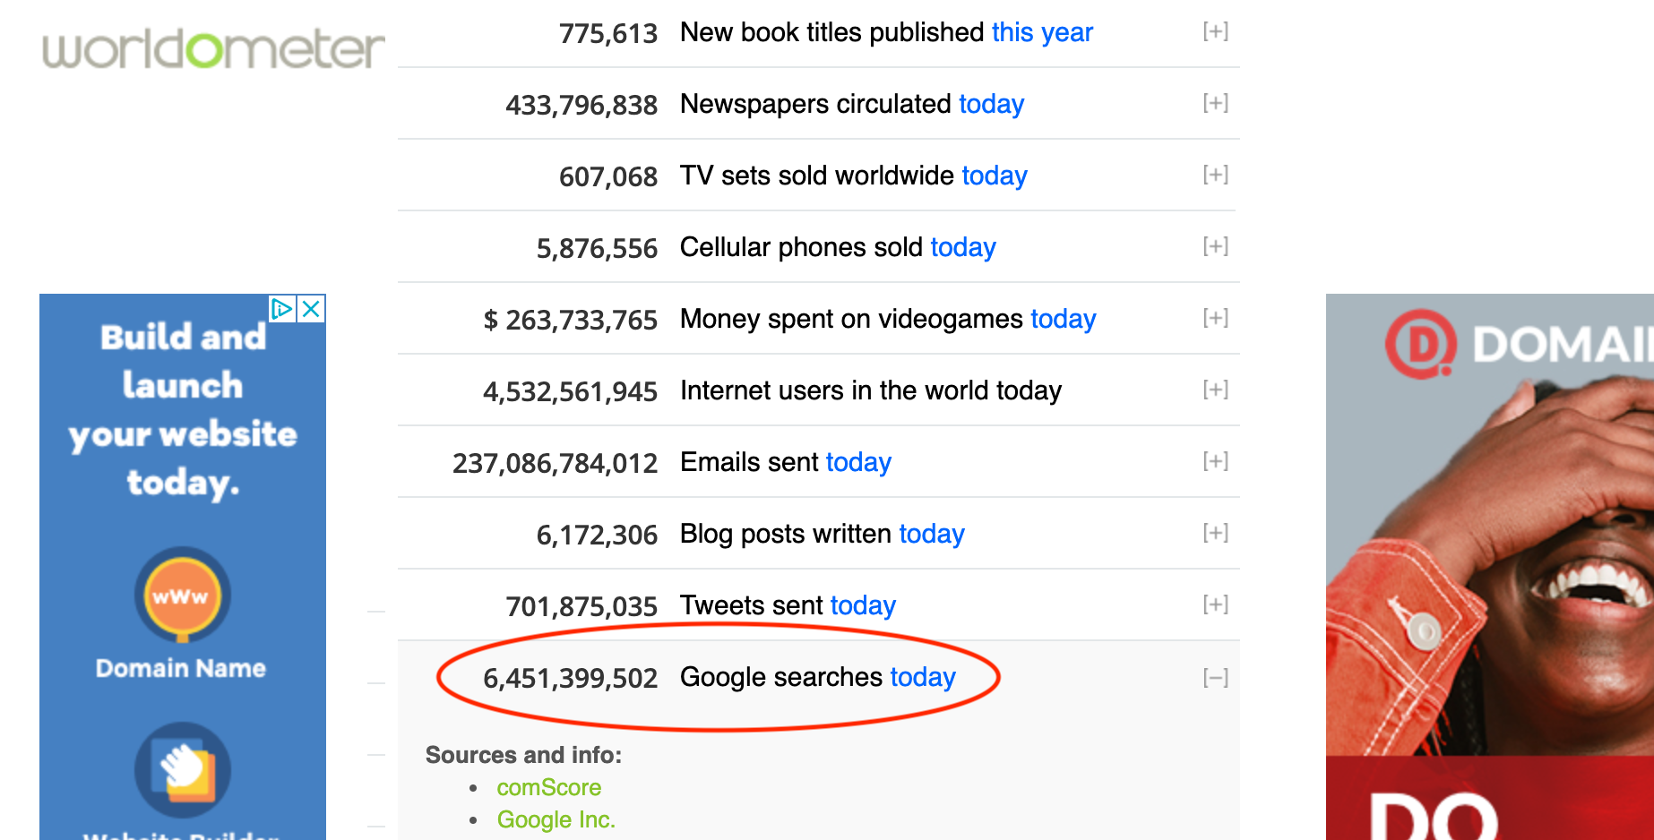The height and width of the screenshot is (840, 1654).
Task: Click the worldometer logo
Action: coord(213,49)
